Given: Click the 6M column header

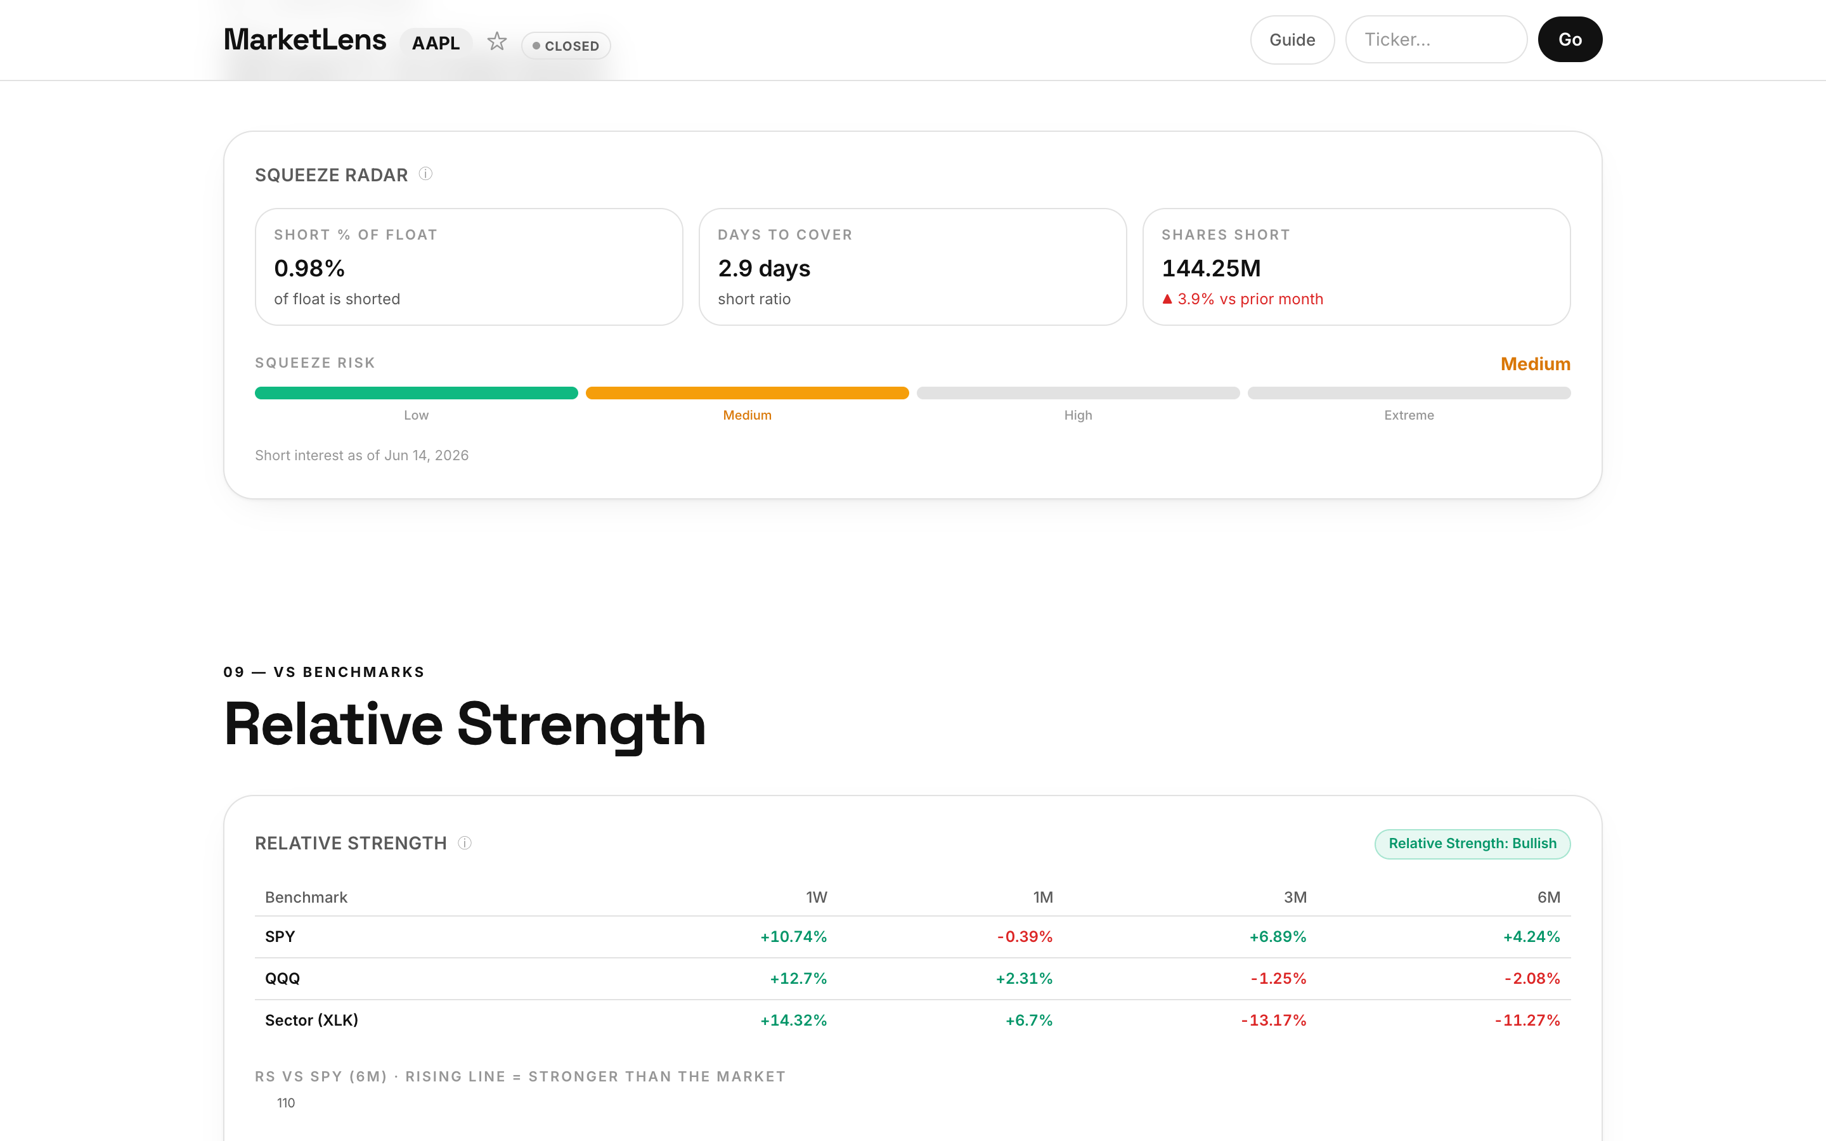Looking at the screenshot, I should click(1548, 897).
